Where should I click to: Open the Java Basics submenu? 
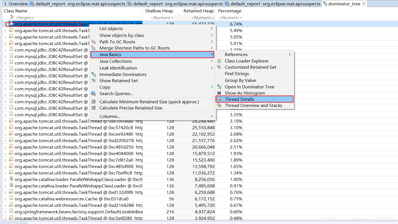[152, 55]
